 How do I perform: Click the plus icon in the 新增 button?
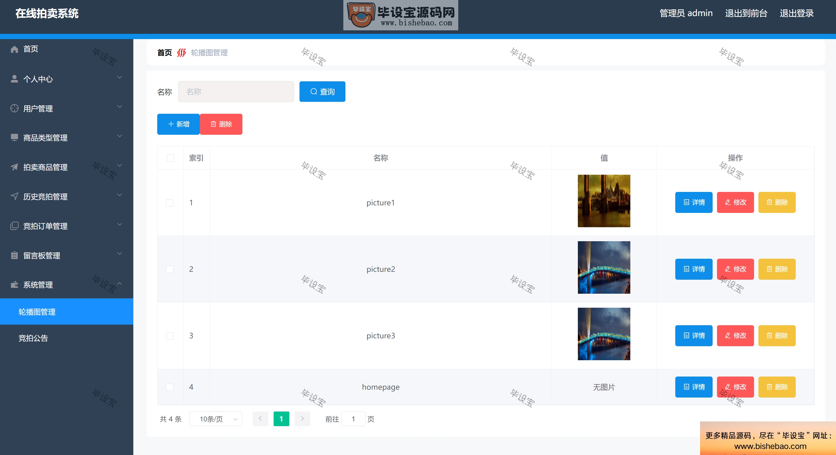[x=171, y=124]
